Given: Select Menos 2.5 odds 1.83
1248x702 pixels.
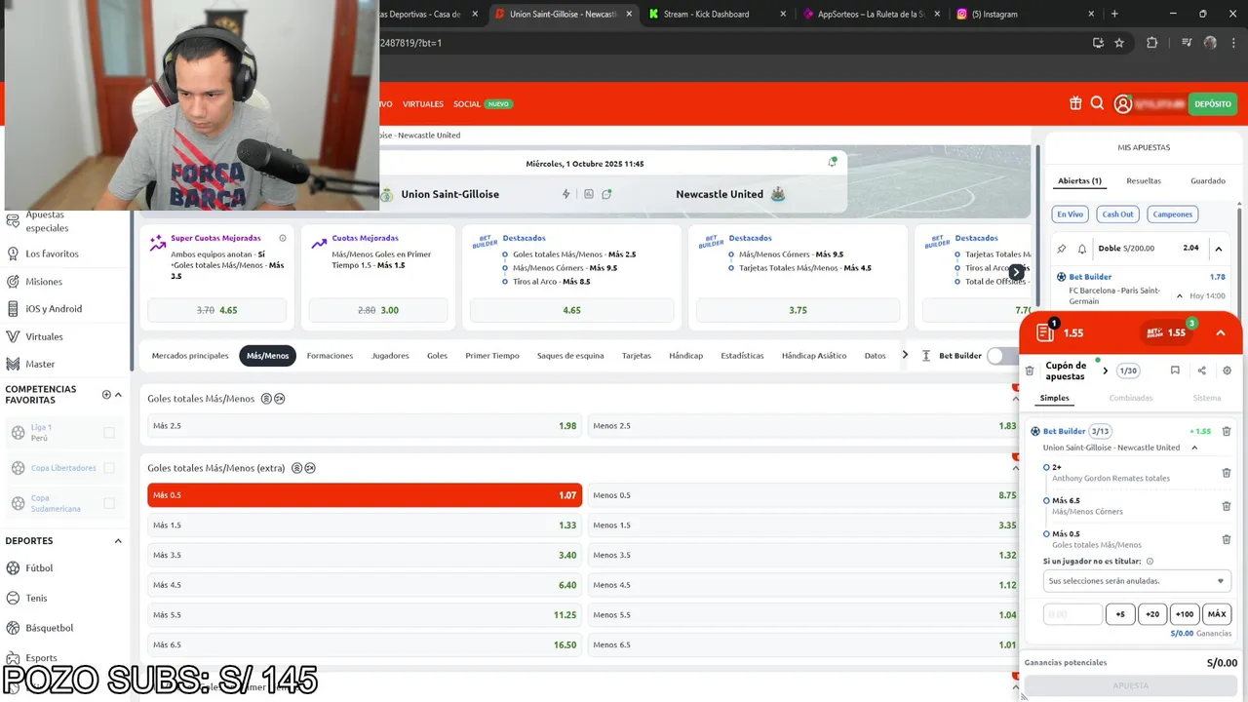Looking at the screenshot, I should [x=804, y=426].
